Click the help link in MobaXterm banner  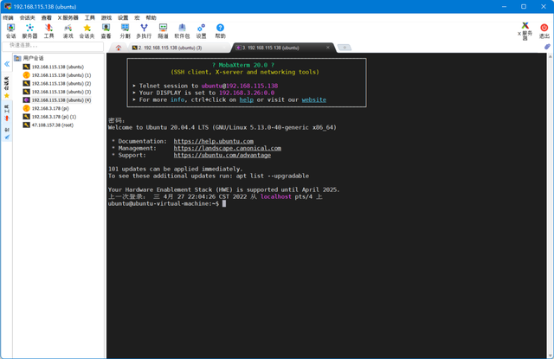pyautogui.click(x=246, y=99)
